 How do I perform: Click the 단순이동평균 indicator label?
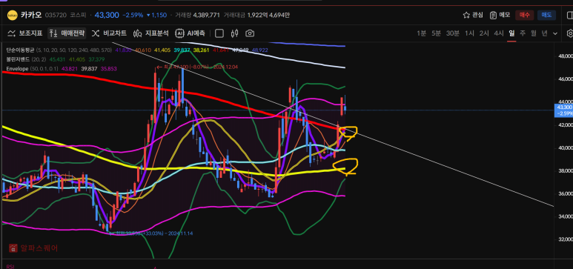pos(20,50)
